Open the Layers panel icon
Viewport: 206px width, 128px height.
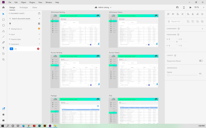3,114
